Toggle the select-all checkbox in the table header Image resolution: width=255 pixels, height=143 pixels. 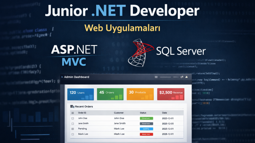coord(73,113)
